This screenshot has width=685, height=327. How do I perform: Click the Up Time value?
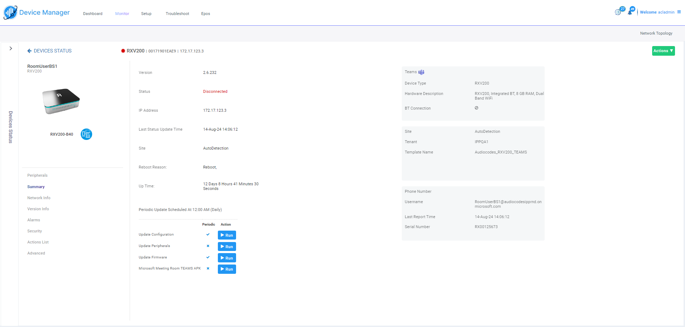(231, 186)
